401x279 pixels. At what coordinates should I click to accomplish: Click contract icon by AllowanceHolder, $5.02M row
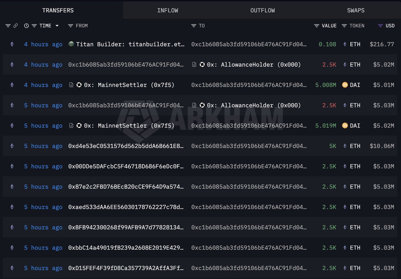(x=194, y=64)
